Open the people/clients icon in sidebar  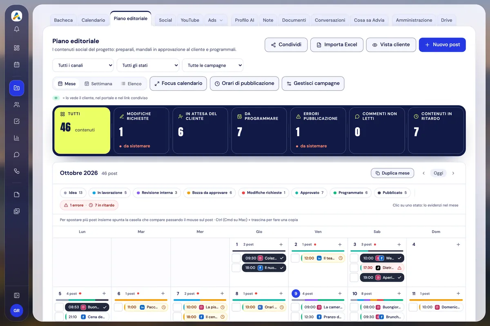[17, 105]
